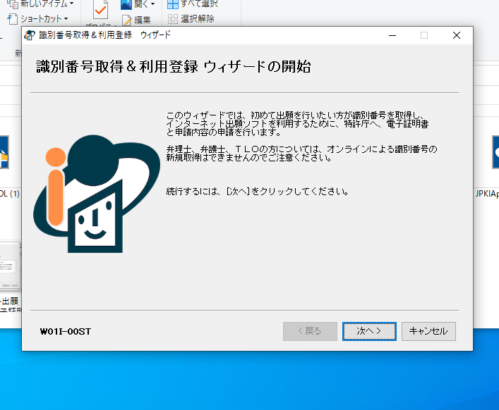Screen dimensions: 499x410
Task: Open ショートカット dropdown in Explorer ribbon
Action: (38, 19)
